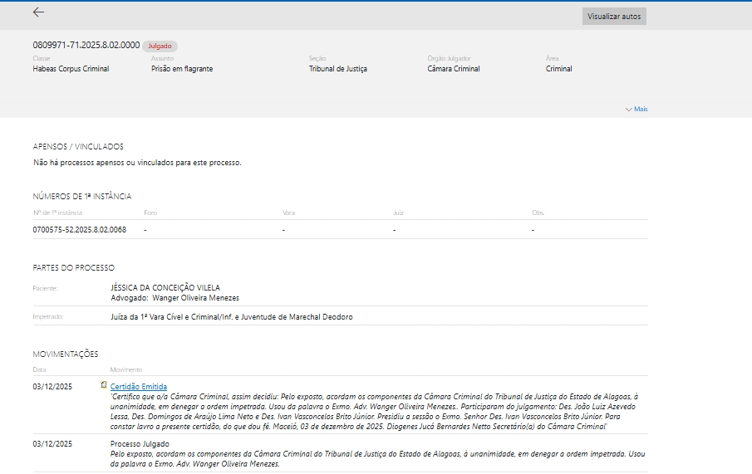The width and height of the screenshot is (752, 474).
Task: Click the Visualizar autos button
Action: (x=613, y=17)
